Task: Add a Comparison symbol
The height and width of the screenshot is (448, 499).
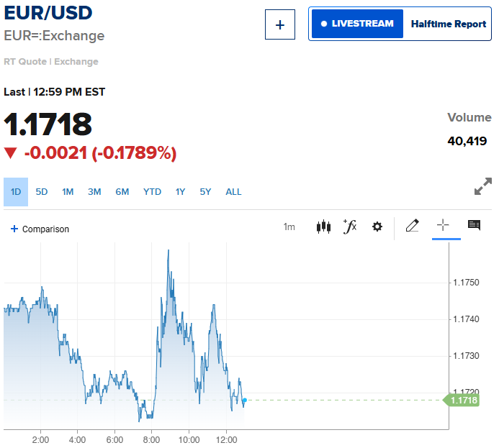Action: click(x=40, y=229)
